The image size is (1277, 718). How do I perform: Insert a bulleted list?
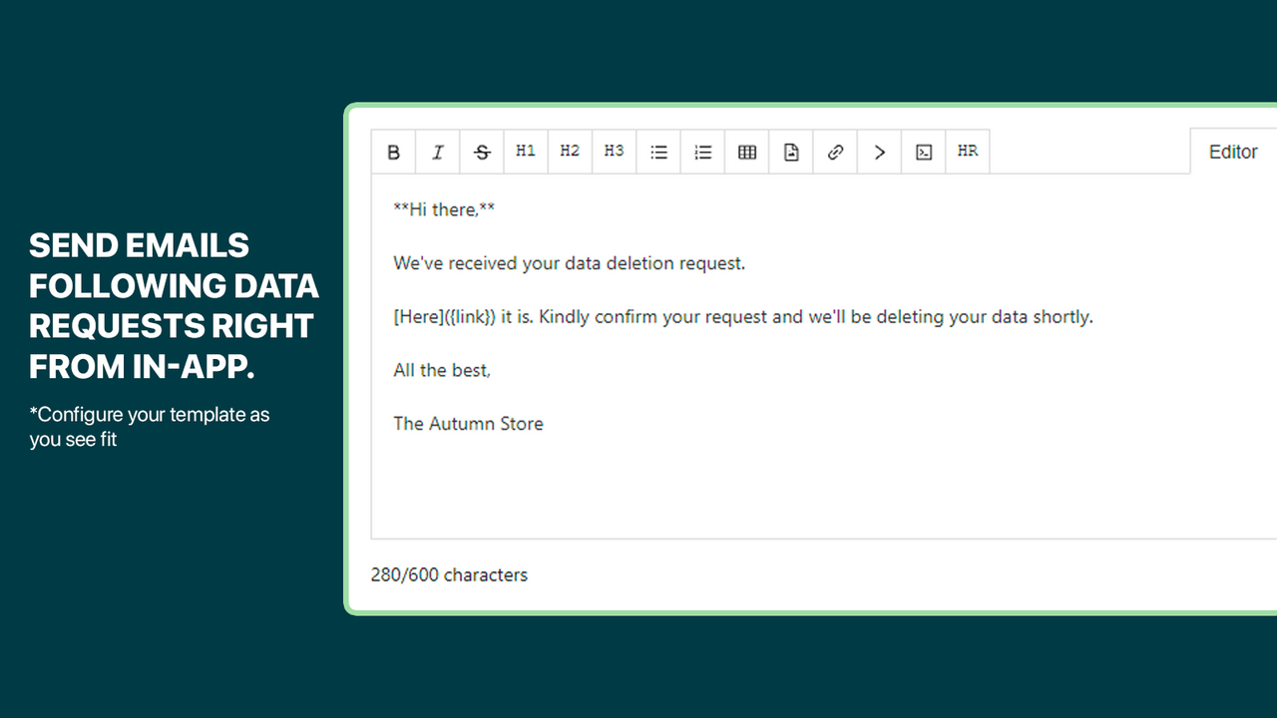pyautogui.click(x=658, y=153)
